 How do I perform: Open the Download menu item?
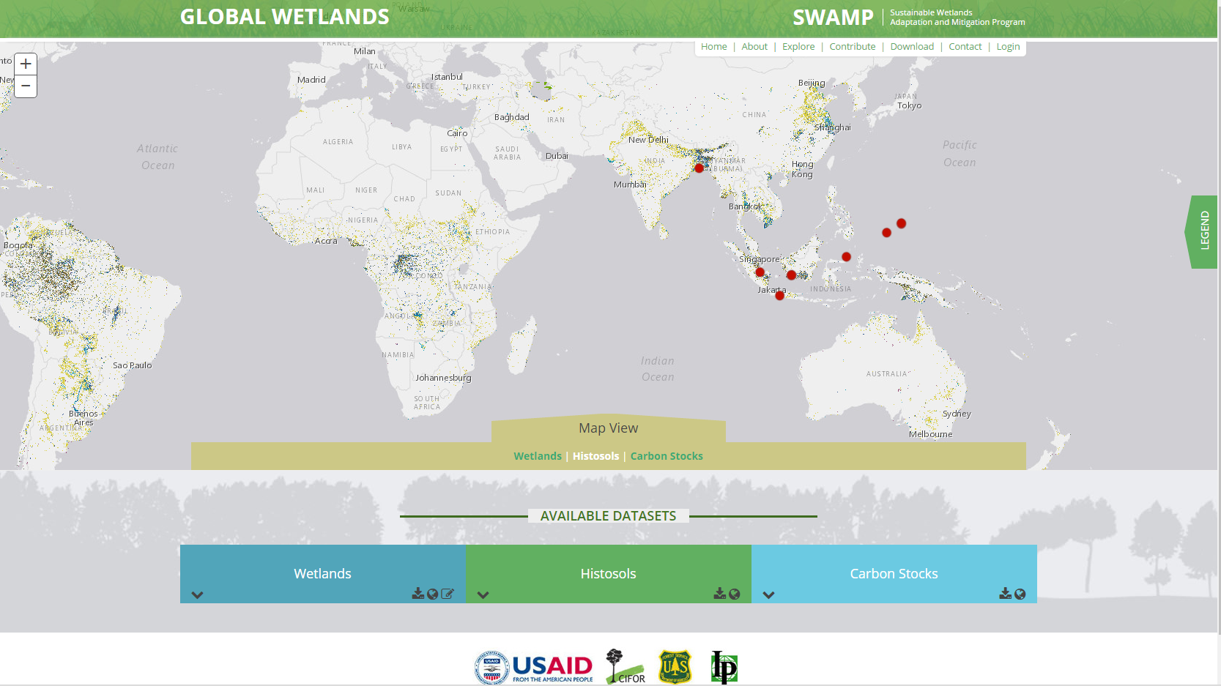912,47
